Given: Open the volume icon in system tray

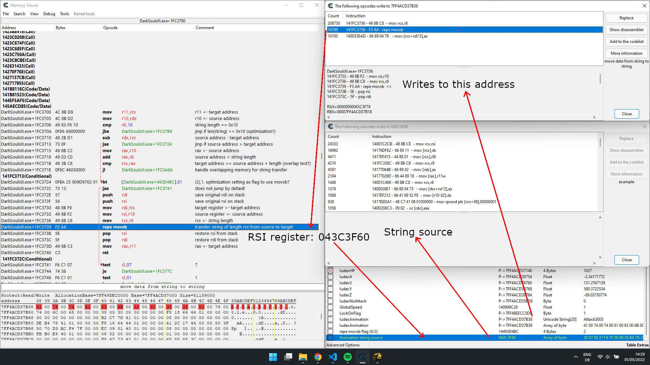Looking at the screenshot, I should (608, 357).
